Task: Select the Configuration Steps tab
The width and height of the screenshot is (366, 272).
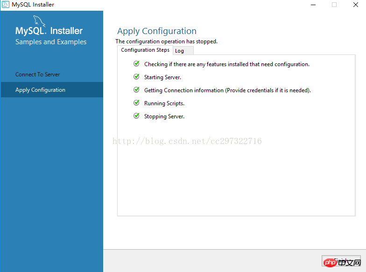Action: (x=145, y=50)
